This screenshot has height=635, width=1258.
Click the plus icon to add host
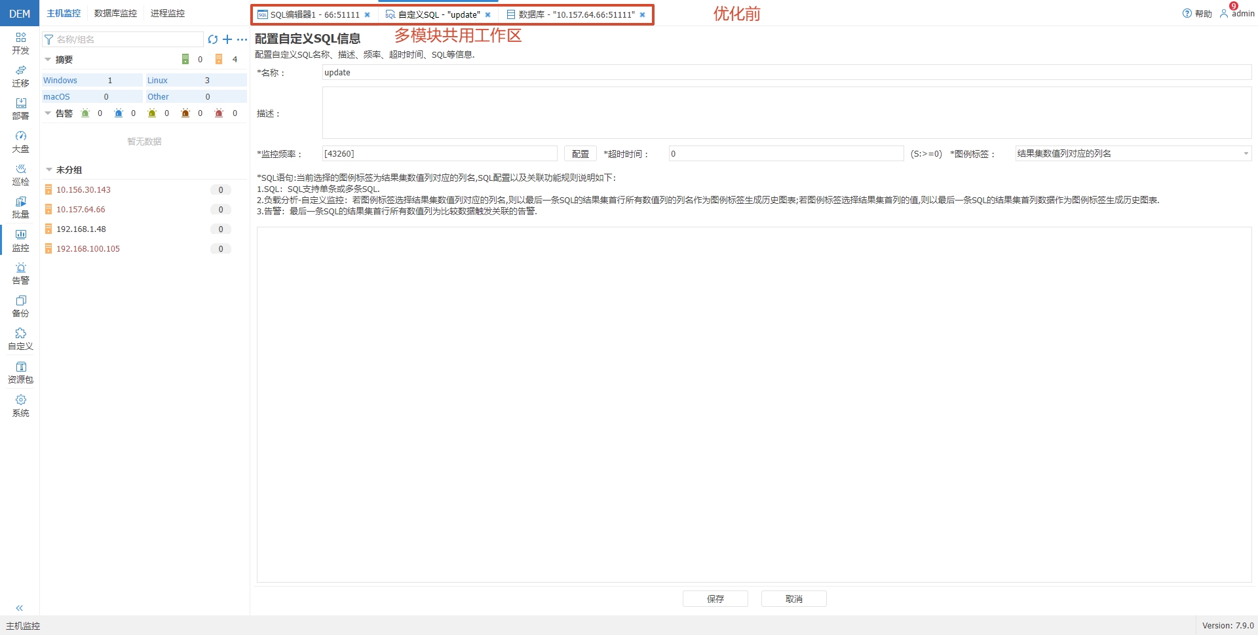227,39
